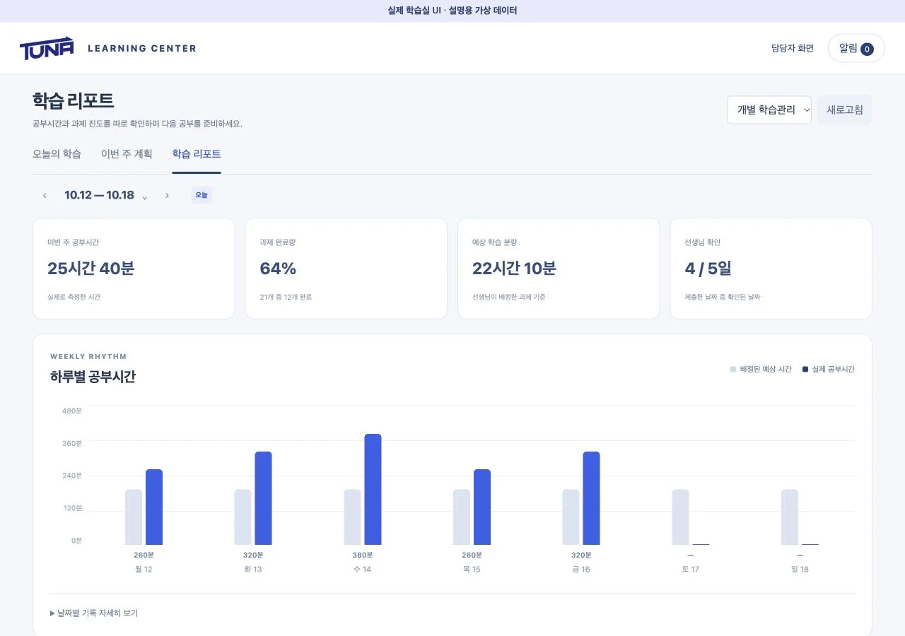Click the 25시간 40분 study time value

[x=91, y=269]
